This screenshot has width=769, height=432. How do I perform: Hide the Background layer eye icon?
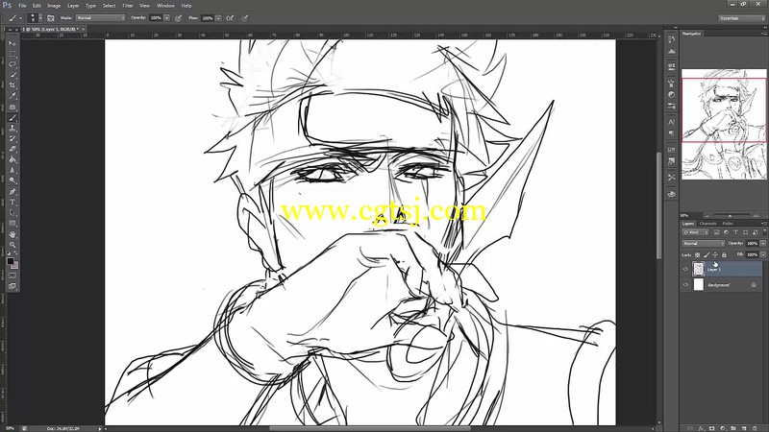click(685, 284)
